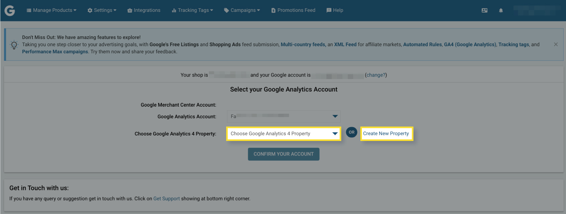Open the Promotions Feed page

(x=293, y=10)
